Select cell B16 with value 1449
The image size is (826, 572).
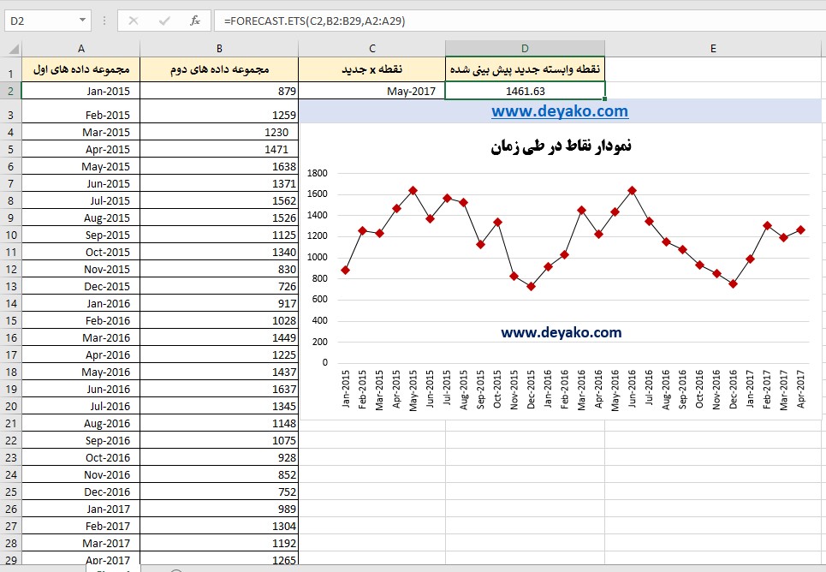click(x=219, y=338)
